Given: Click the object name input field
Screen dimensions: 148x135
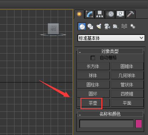Looking at the screenshot, I should tap(107, 124).
